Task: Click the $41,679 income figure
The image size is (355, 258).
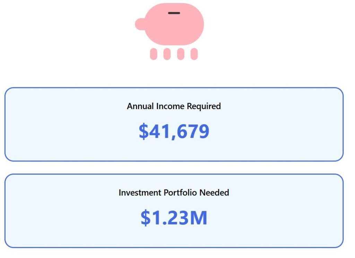Action: [x=174, y=131]
